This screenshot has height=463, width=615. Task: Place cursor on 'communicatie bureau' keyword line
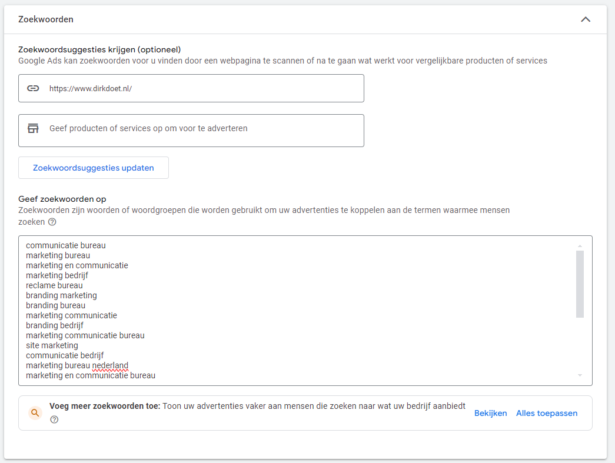[x=66, y=245]
